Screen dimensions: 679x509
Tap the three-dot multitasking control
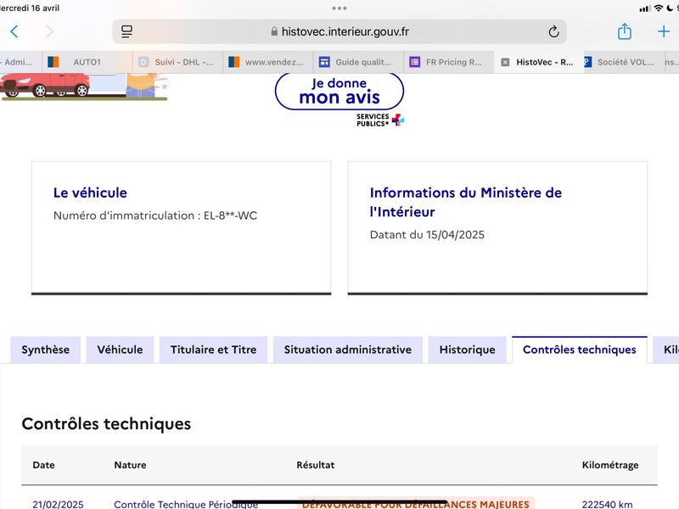click(x=339, y=8)
